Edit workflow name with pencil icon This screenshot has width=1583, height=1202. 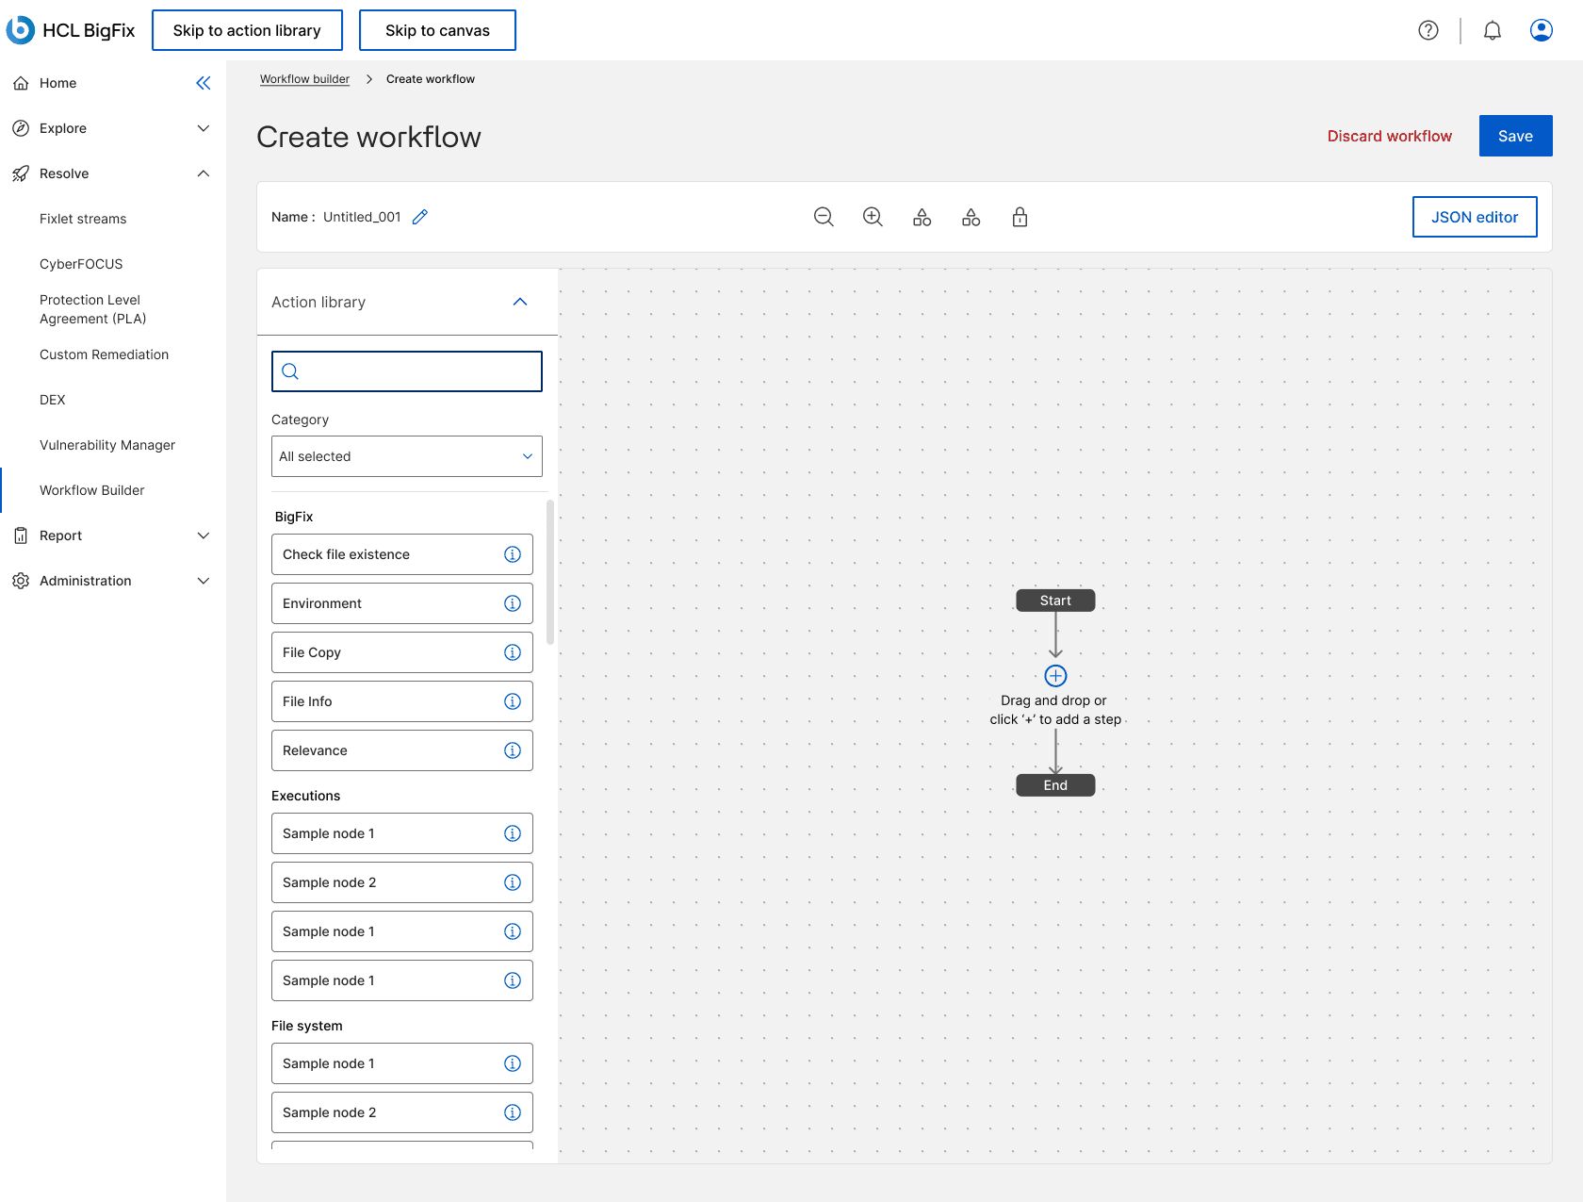pyautogui.click(x=420, y=217)
